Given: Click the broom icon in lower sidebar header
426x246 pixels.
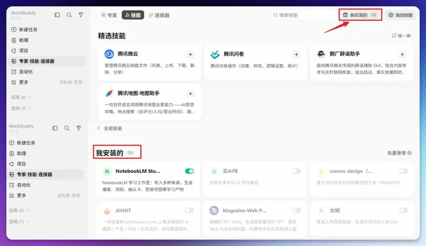Looking at the screenshot, I should 79,128.
